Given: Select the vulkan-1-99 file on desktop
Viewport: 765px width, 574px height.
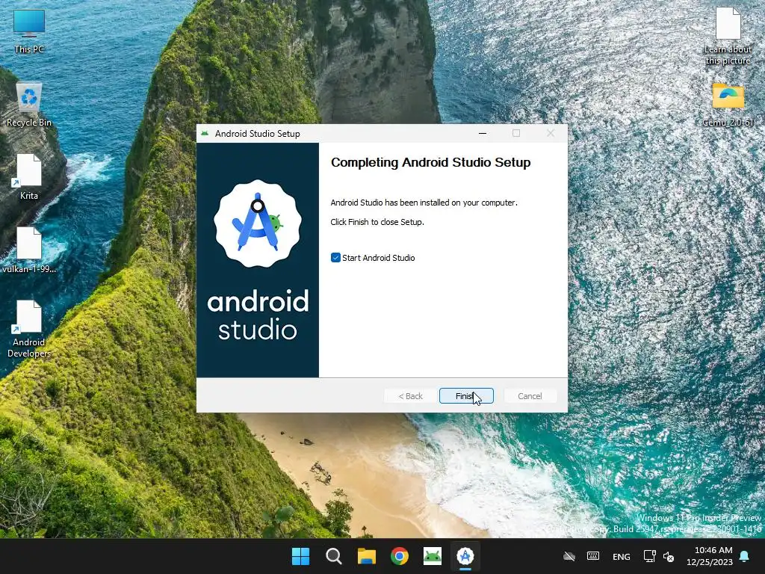Looking at the screenshot, I should coord(29,250).
